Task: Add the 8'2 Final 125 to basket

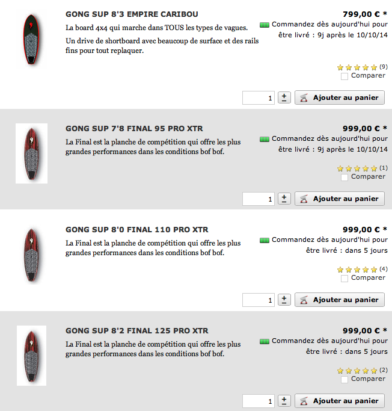Action: click(x=340, y=401)
